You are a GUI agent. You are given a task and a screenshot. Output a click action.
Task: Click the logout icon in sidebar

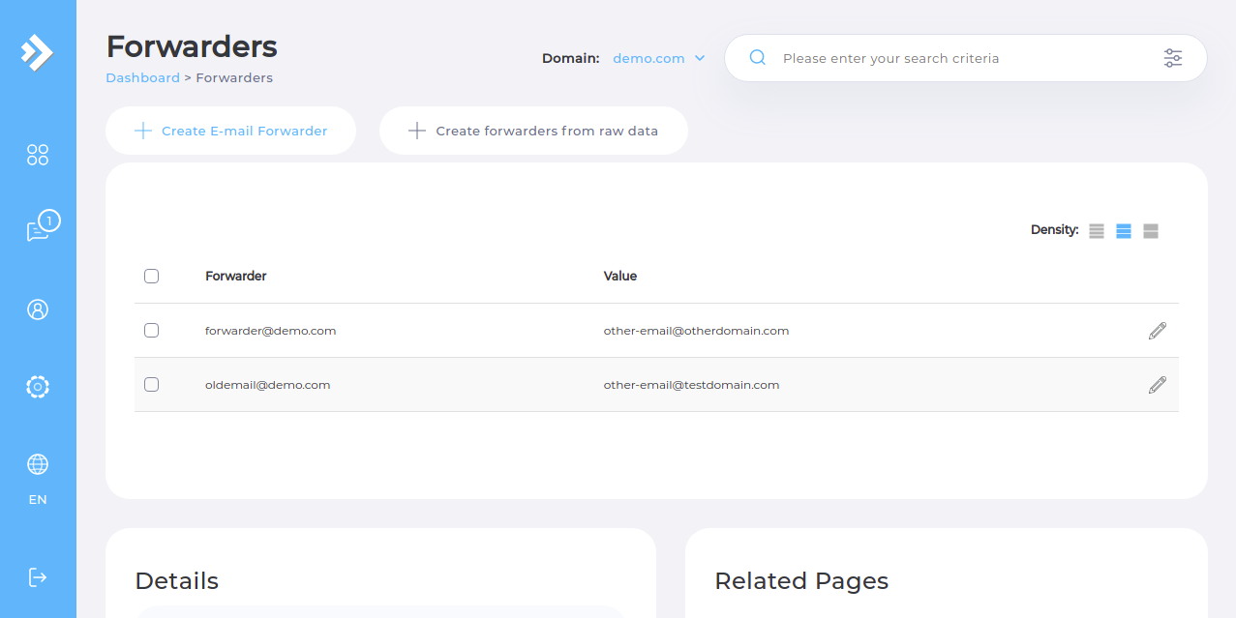tap(38, 577)
